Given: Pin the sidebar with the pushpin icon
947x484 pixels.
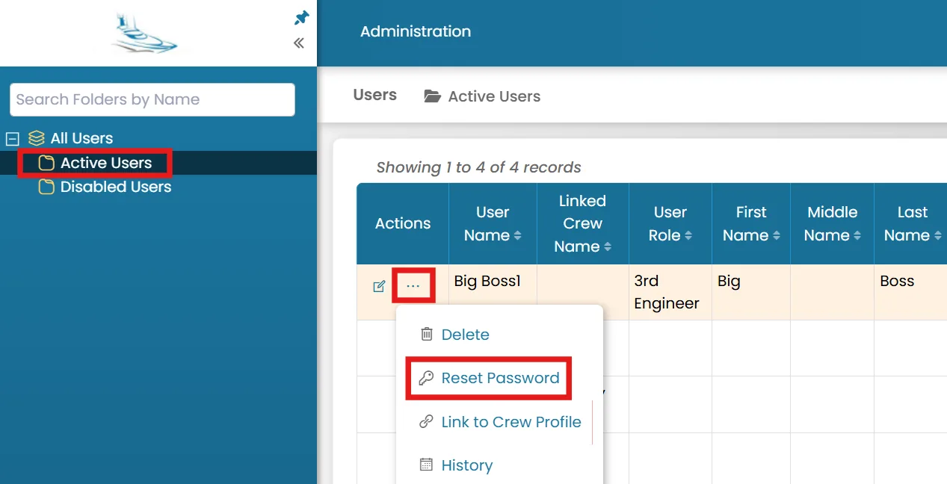Looking at the screenshot, I should coord(301,18).
